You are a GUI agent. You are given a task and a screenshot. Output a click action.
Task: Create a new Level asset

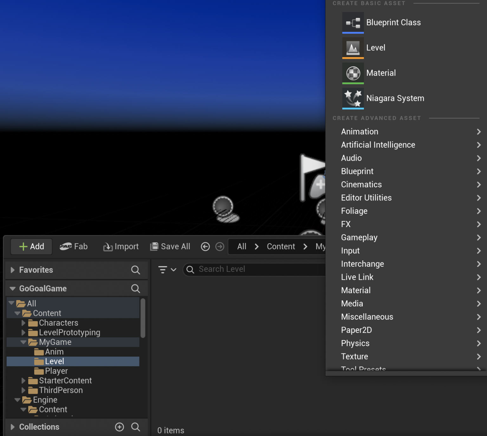pos(376,47)
